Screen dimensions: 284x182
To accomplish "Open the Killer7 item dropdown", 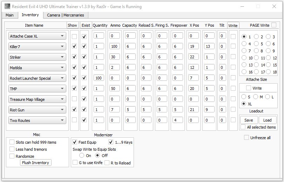I will tap(37, 47).
